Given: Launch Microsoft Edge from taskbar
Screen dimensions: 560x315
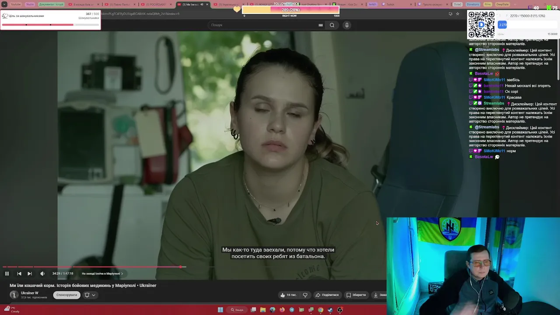Looking at the screenshot, I should point(273,310).
